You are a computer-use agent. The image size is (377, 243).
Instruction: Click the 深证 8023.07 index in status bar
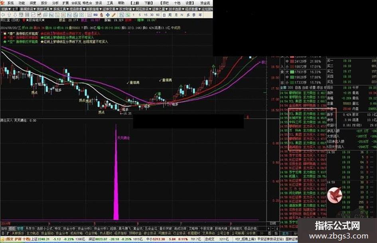tap(98, 239)
